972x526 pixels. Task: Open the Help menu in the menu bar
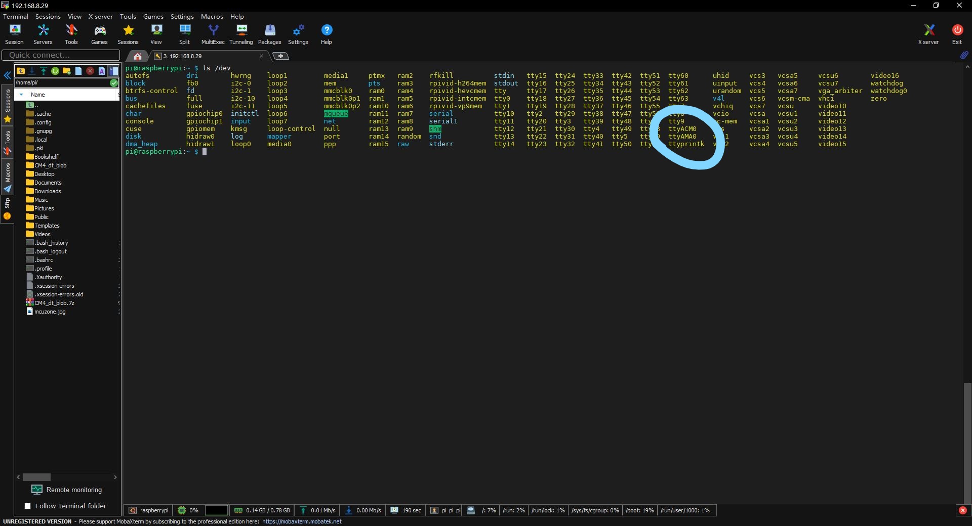[x=237, y=16]
